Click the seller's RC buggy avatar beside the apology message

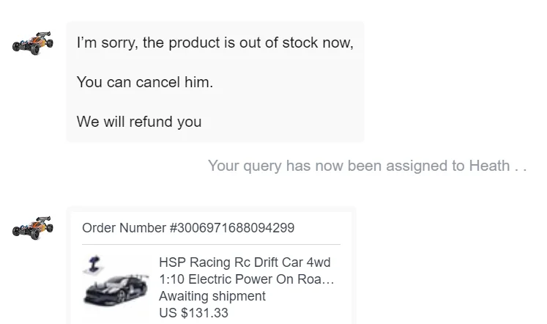[33, 43]
